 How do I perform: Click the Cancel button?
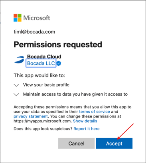[x=76, y=143]
